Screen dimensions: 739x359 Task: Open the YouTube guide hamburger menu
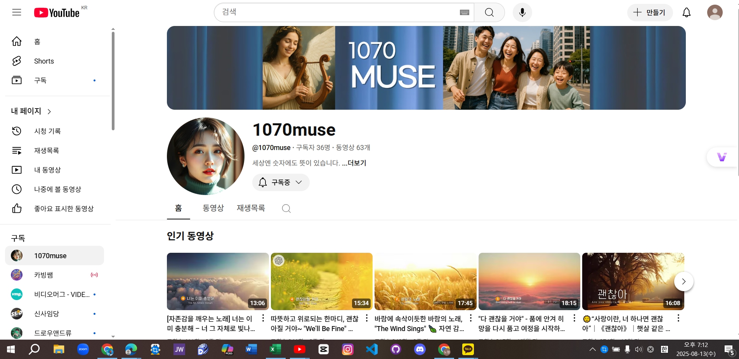tap(17, 12)
